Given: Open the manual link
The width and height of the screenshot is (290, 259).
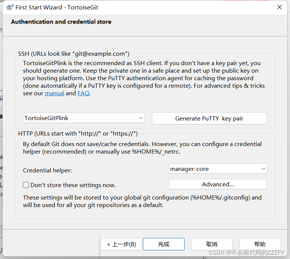Looking at the screenshot, I should (55, 93).
